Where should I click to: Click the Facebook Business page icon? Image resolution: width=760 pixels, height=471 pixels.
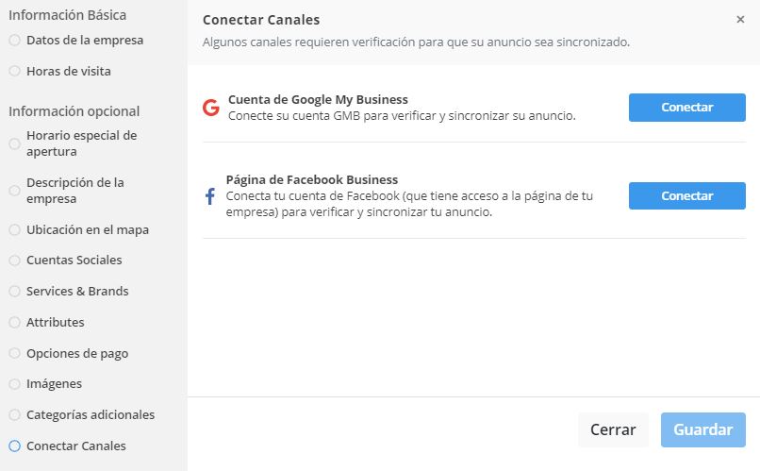tap(209, 196)
